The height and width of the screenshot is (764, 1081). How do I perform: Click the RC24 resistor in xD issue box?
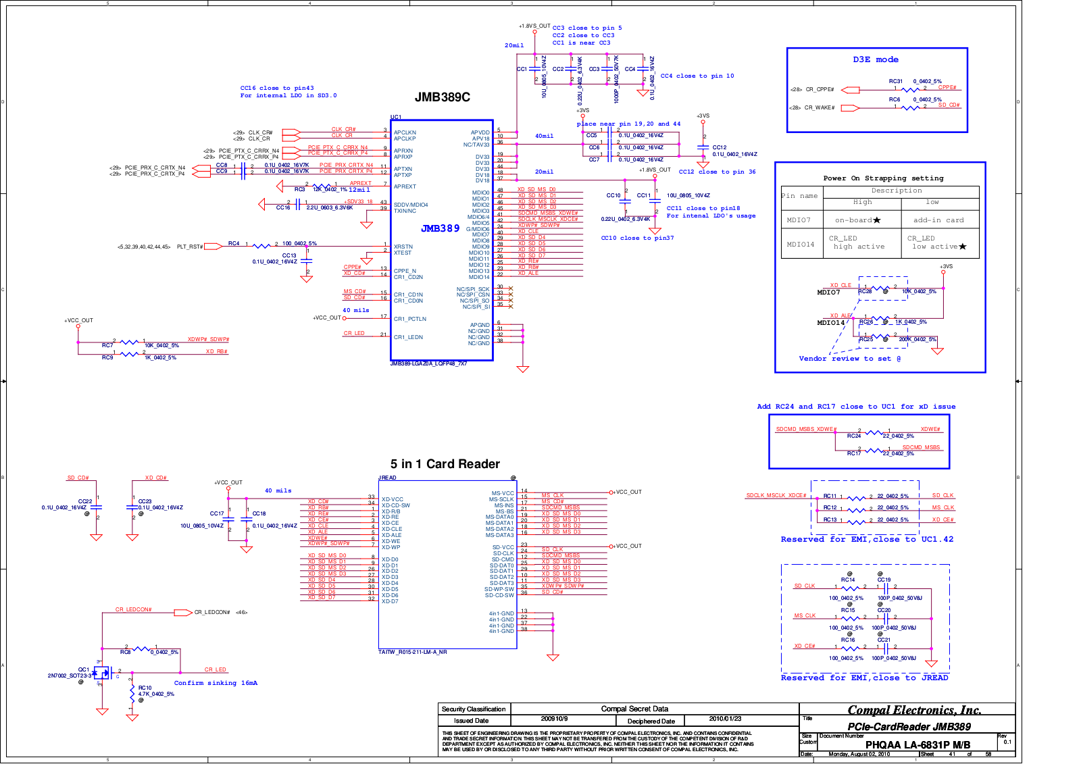(874, 432)
